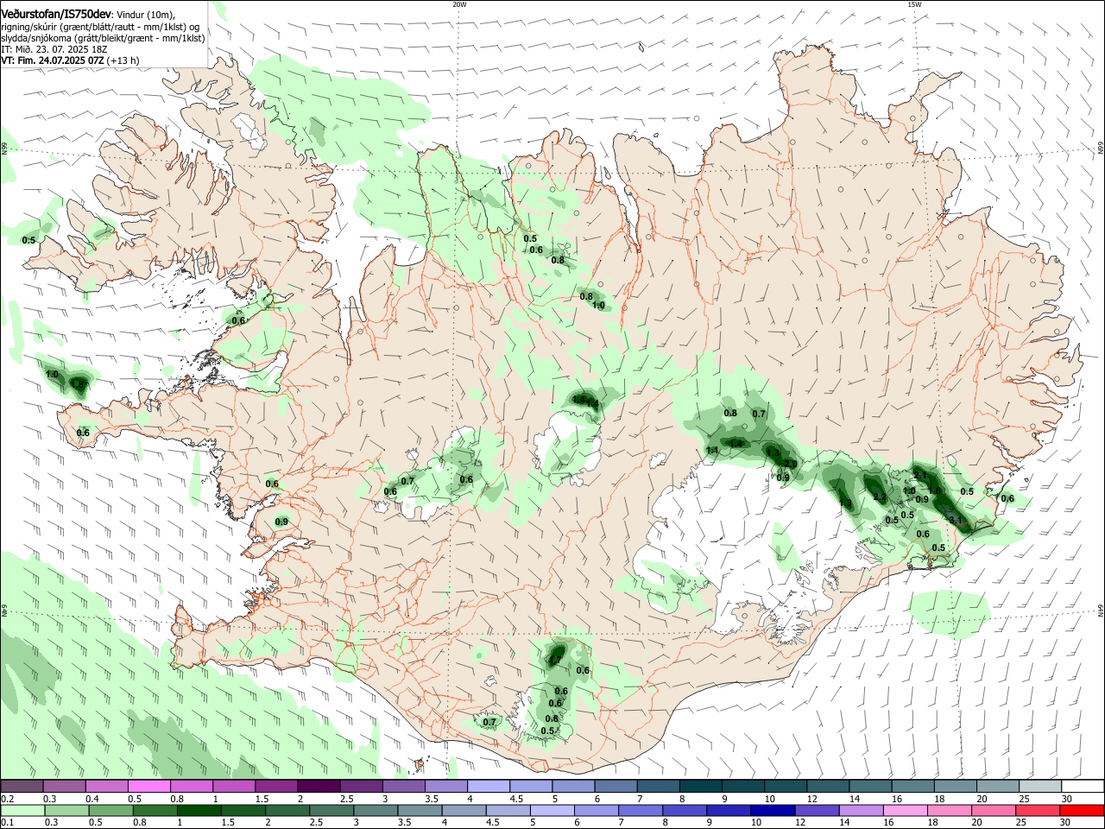
Task: Click the title text Veðurstofan/IS750dev
Action: 56,15
